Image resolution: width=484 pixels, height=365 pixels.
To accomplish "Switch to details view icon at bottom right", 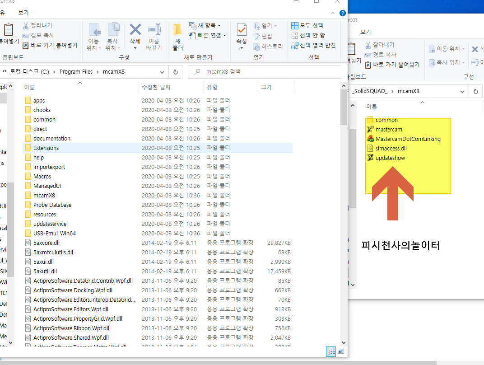I will click(331, 351).
